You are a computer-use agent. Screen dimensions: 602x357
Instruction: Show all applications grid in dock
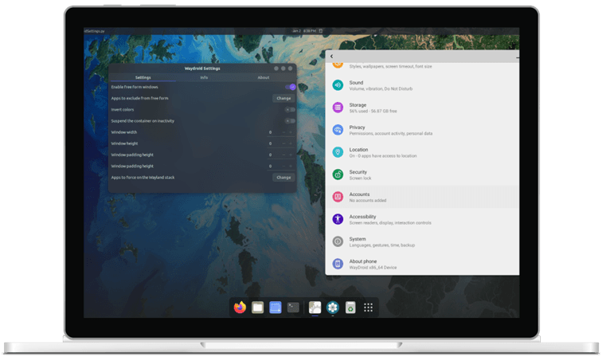point(368,307)
